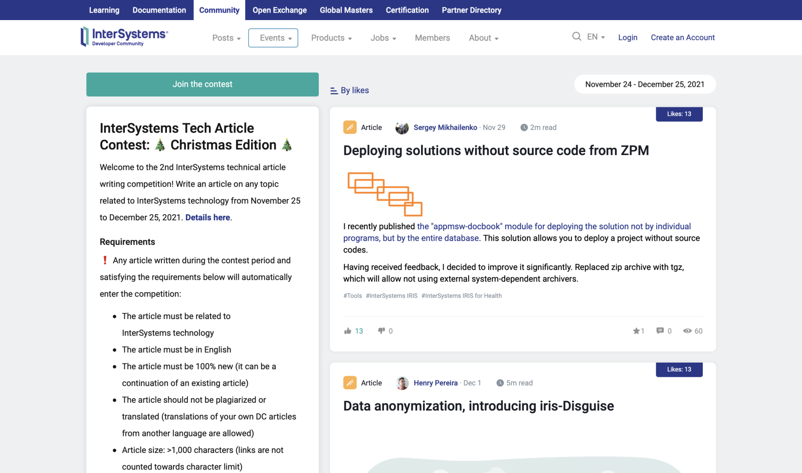This screenshot has height=473, width=802.
Task: Expand the Posts dropdown menu
Action: click(x=226, y=38)
